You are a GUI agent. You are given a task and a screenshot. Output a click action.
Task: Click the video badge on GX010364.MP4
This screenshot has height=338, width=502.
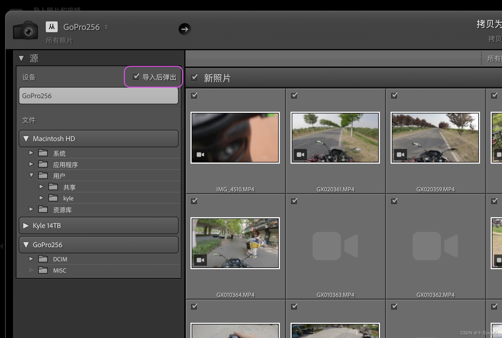pyautogui.click(x=200, y=260)
